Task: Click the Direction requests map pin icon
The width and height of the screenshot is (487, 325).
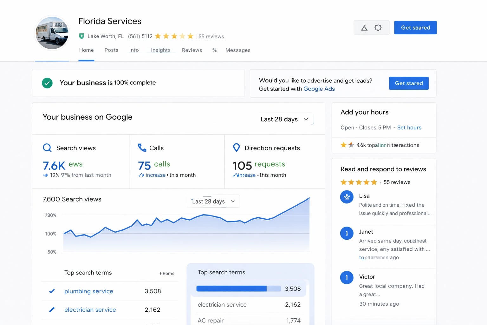Action: coord(236,147)
